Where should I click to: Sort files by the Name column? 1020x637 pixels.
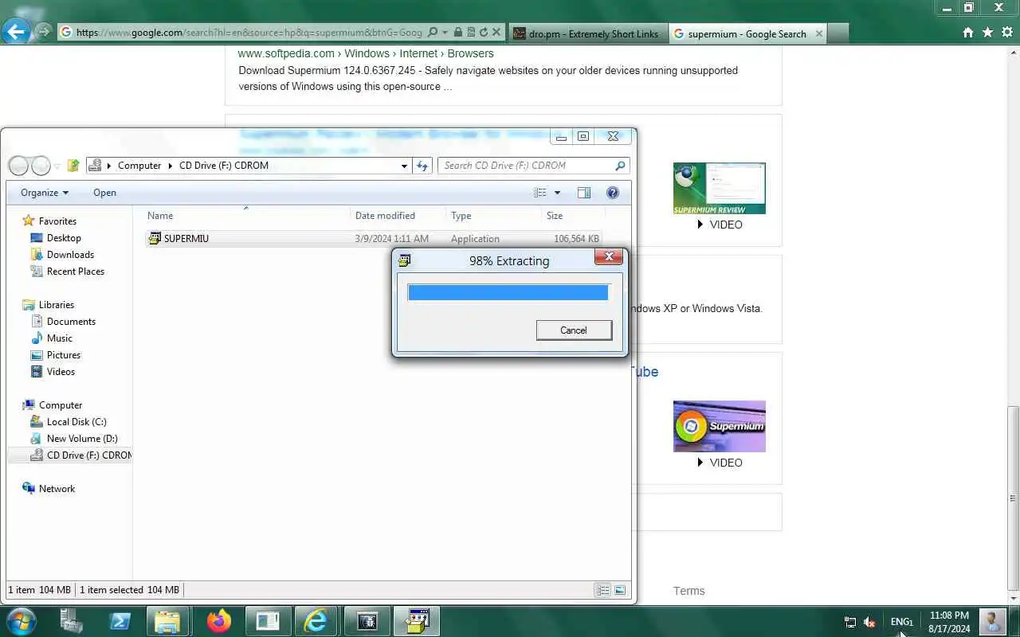click(x=247, y=216)
